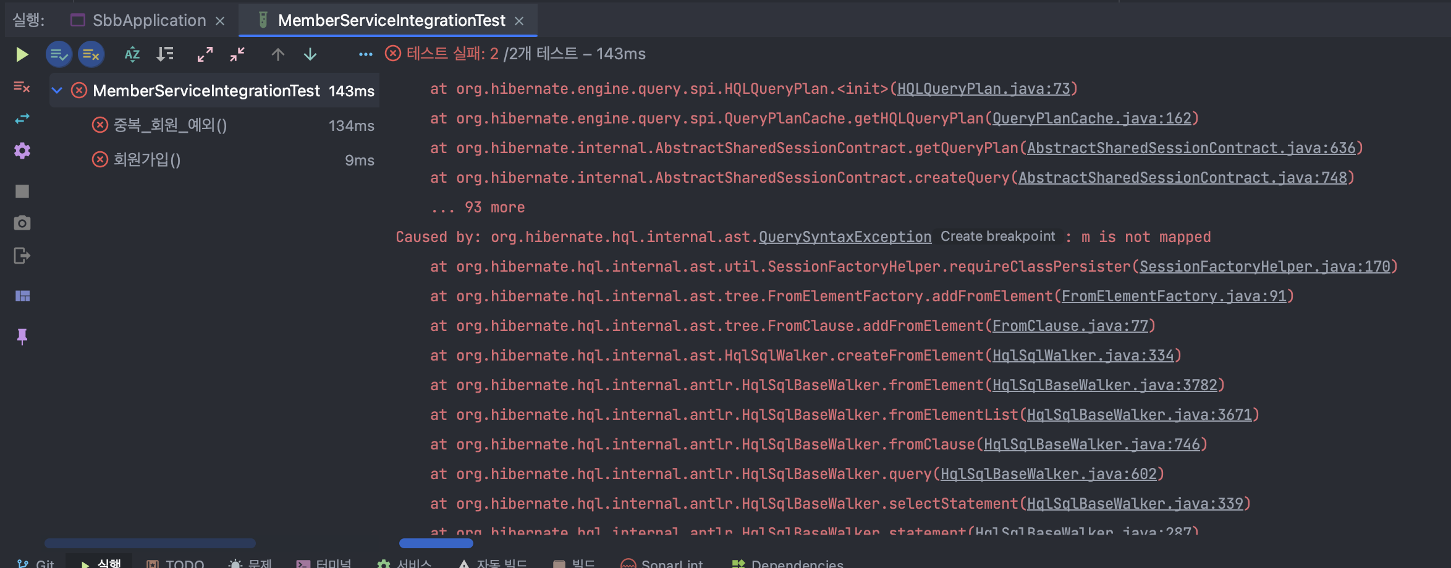Open the HqlSqlBaseWalker.java:339 link
This screenshot has width=1451, height=568.
pos(1135,504)
